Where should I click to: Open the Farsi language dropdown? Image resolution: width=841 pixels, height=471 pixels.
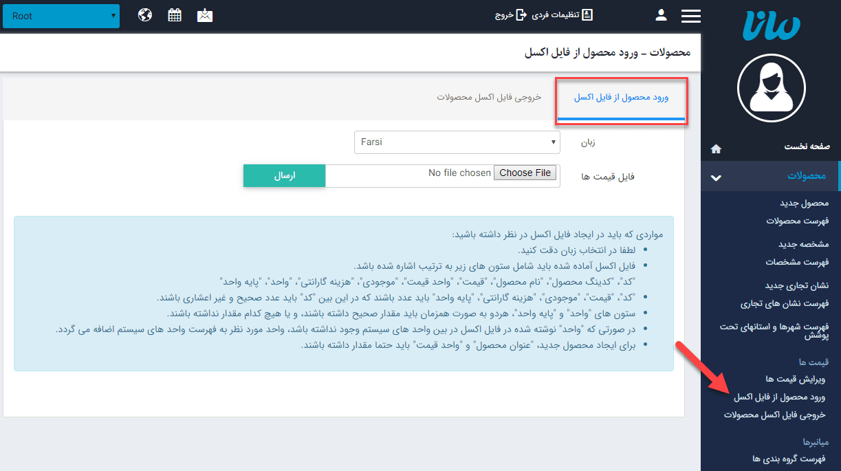457,142
